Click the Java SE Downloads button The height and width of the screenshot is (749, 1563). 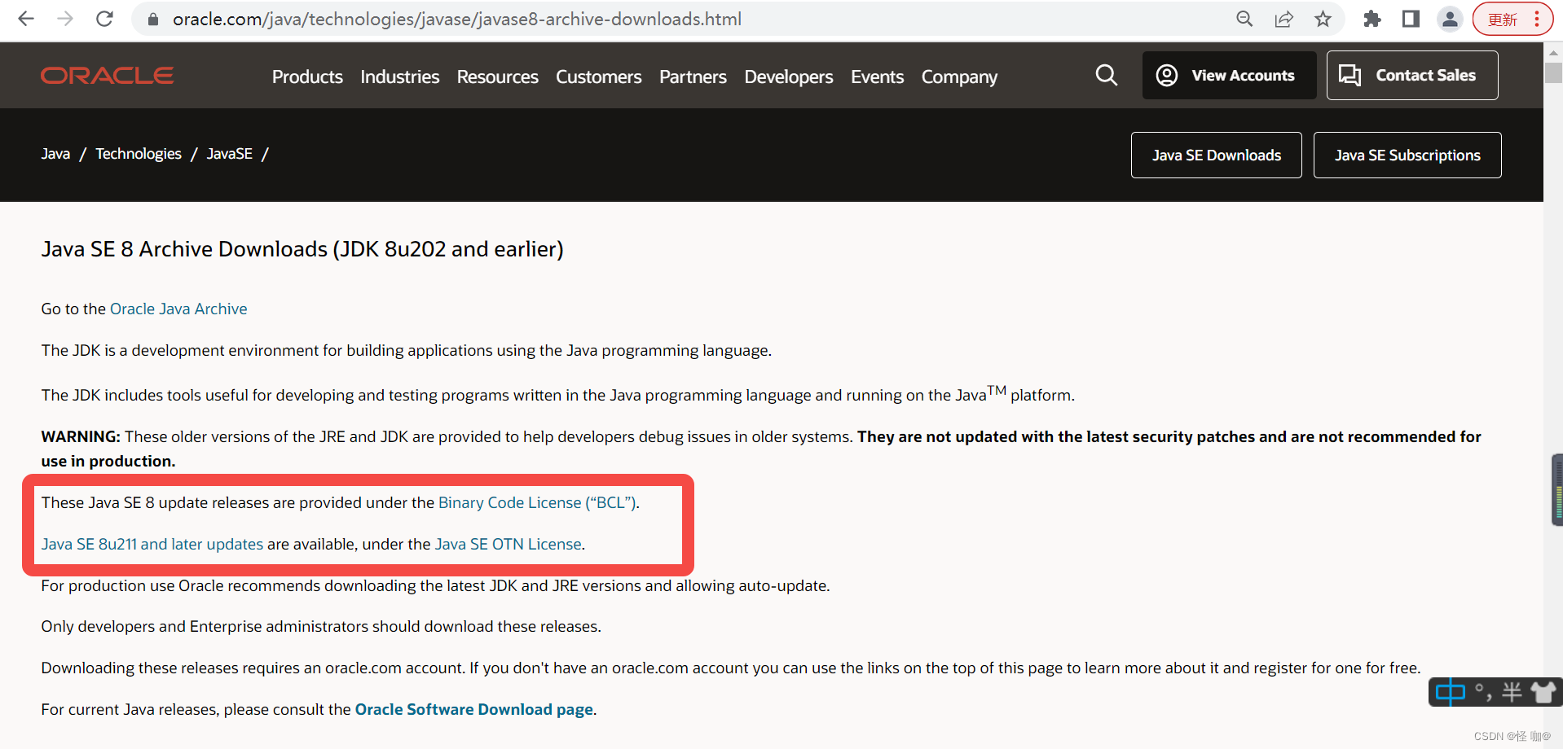tap(1216, 155)
